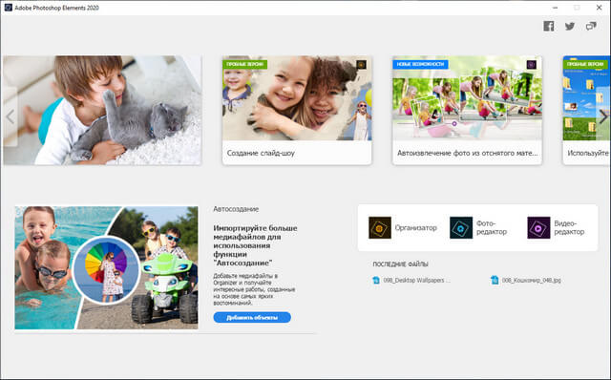
Task: Click file icon next to 098_Desktop Wallpapers
Action: click(x=376, y=280)
